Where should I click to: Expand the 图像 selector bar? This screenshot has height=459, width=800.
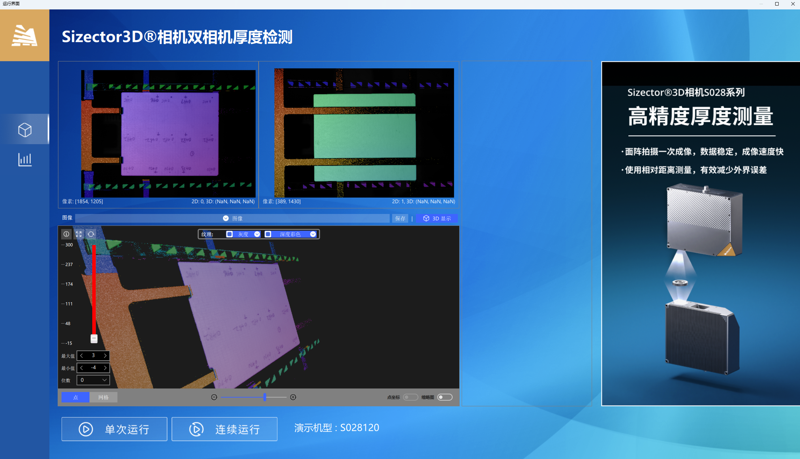coord(232,218)
